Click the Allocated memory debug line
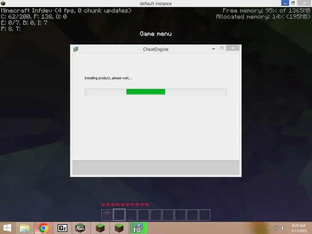This screenshot has width=312, height=234. tap(263, 17)
